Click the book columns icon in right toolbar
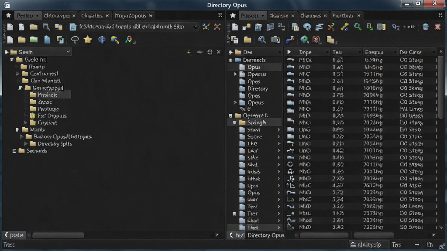 coord(382,27)
